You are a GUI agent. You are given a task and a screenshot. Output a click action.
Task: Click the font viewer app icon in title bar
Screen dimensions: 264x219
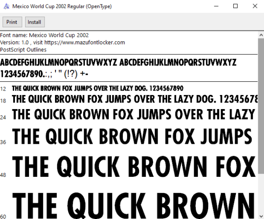pyautogui.click(x=7, y=7)
